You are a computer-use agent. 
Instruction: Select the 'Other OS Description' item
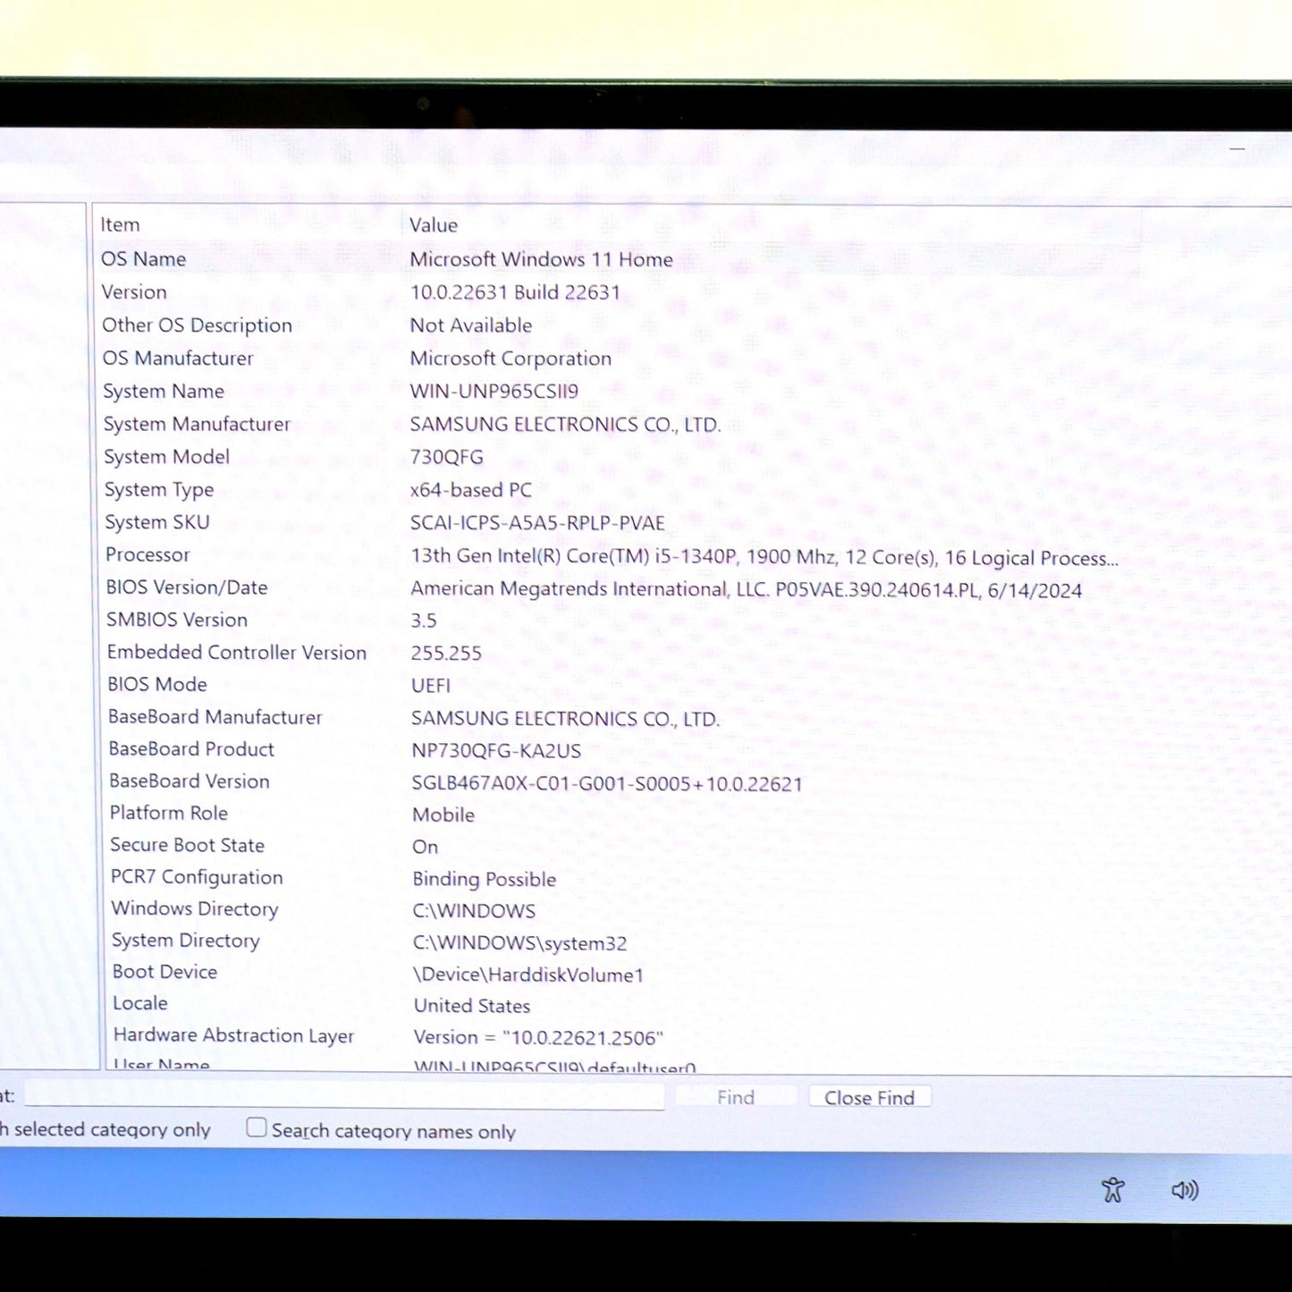[197, 325]
